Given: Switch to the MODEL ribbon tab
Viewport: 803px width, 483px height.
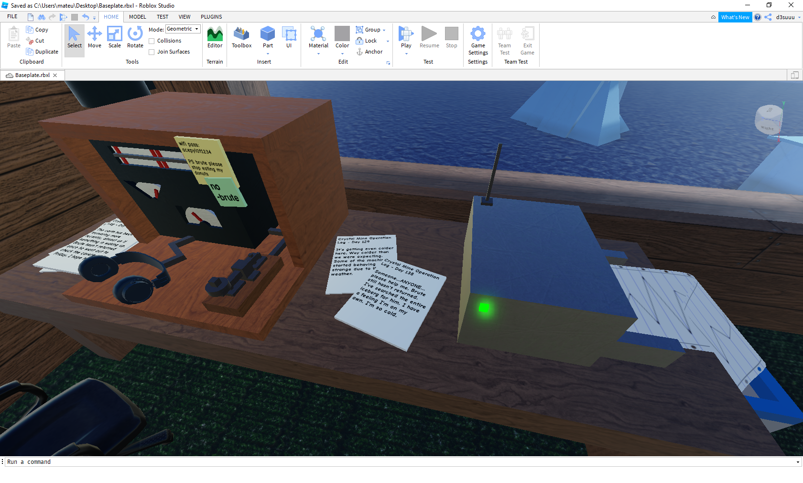Looking at the screenshot, I should coord(138,17).
